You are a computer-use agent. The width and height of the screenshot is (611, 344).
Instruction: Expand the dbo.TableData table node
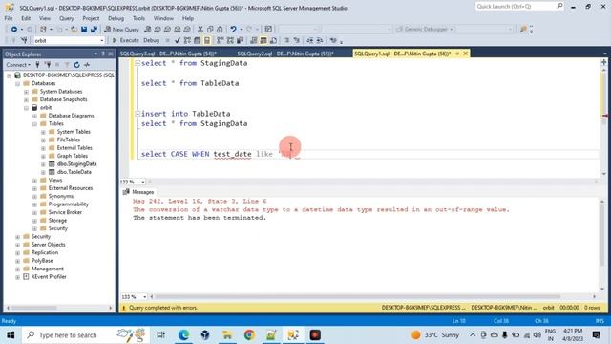coord(43,172)
